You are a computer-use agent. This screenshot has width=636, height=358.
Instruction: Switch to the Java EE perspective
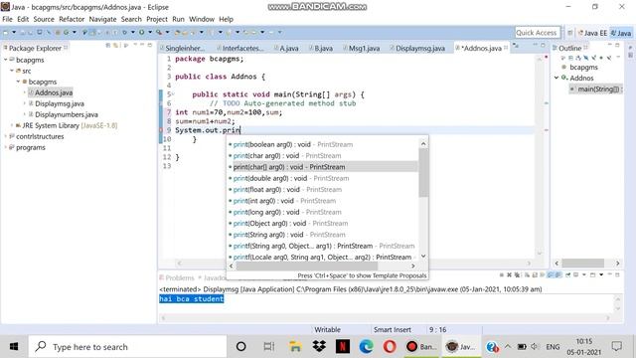[592, 33]
